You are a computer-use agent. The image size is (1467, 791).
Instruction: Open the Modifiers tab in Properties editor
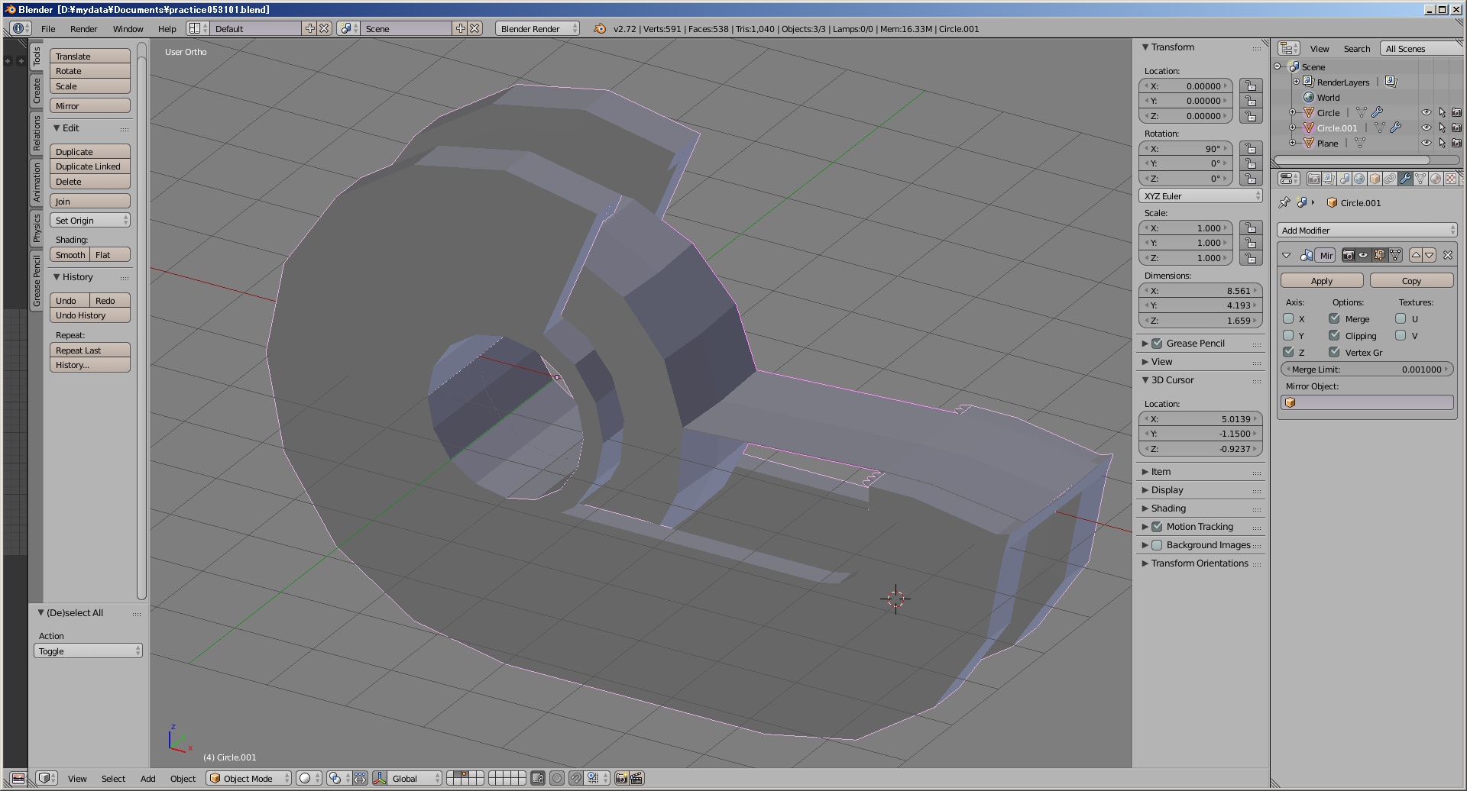point(1405,179)
